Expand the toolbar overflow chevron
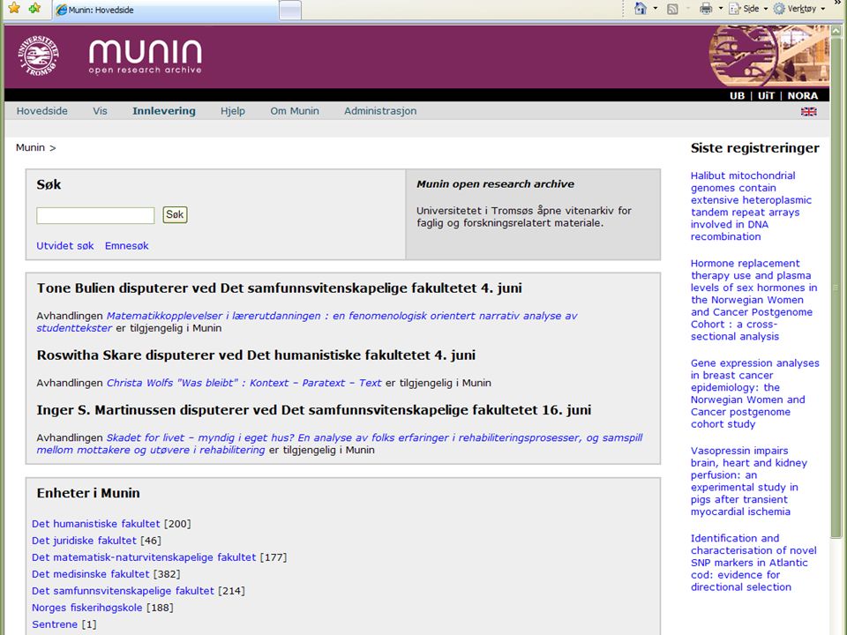 tap(837, 4)
